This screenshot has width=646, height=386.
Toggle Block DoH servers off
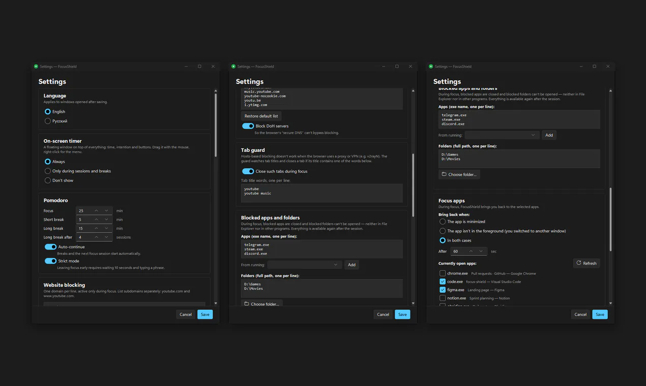[248, 126]
